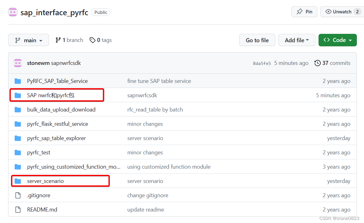Open commit hash 8da5fe5

[262, 63]
